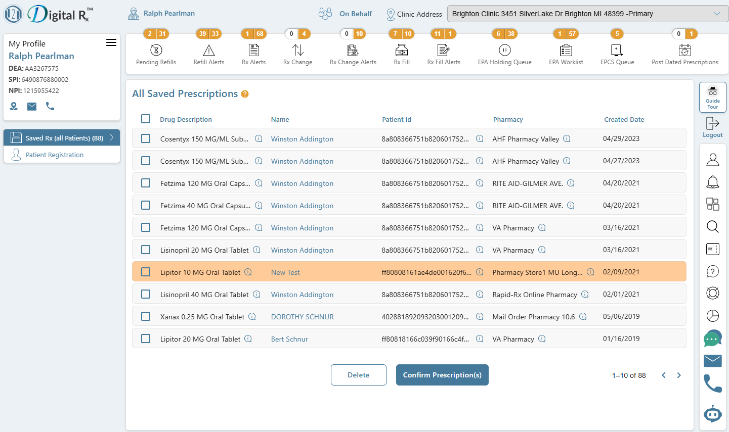Click the 1–10 of 88 pagination text
The width and height of the screenshot is (729, 432).
pos(629,375)
